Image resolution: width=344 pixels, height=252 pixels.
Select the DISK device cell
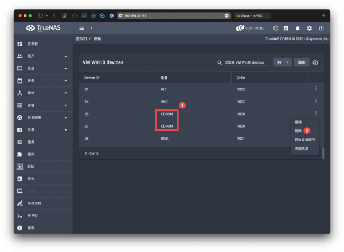(165, 139)
